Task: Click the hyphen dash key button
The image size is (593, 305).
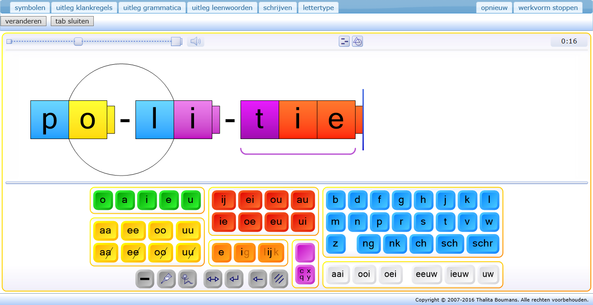Action: [x=145, y=279]
